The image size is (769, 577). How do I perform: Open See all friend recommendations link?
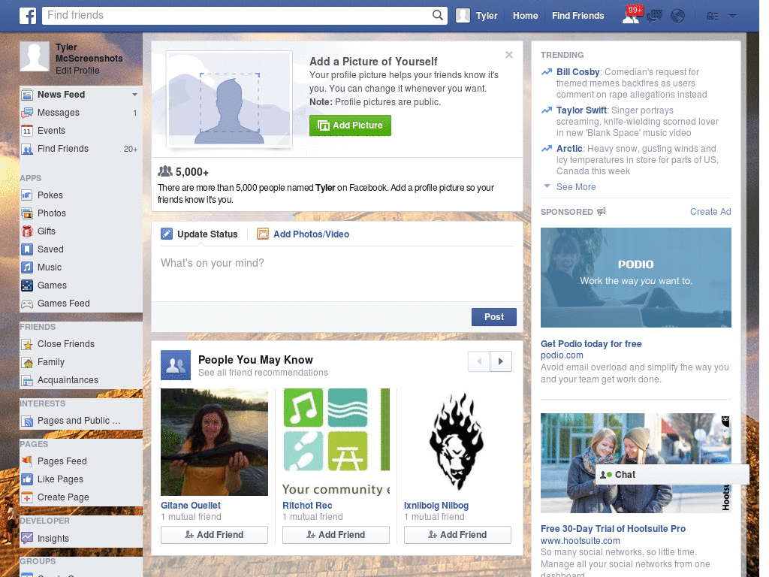click(263, 373)
